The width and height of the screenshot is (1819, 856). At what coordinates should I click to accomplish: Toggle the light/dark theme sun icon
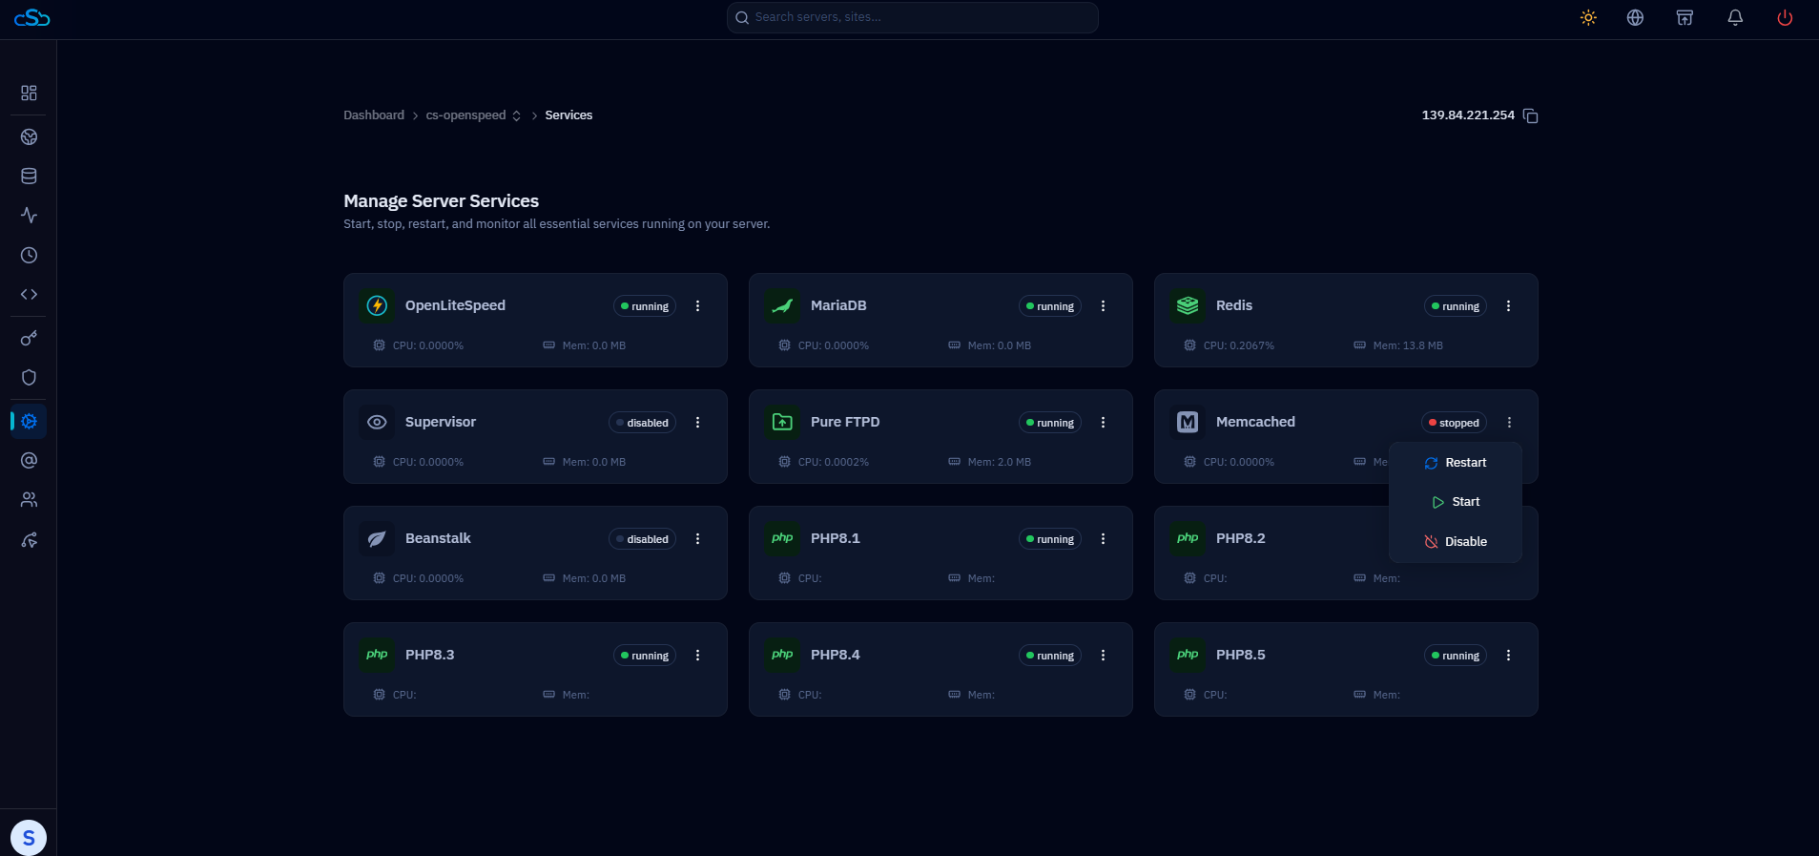pos(1588,18)
